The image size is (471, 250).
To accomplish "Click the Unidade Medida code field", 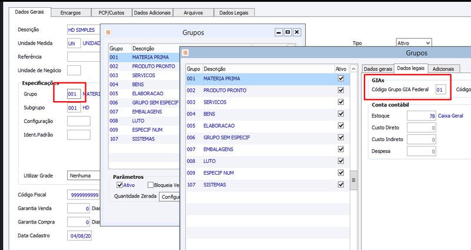I will 74,43.
